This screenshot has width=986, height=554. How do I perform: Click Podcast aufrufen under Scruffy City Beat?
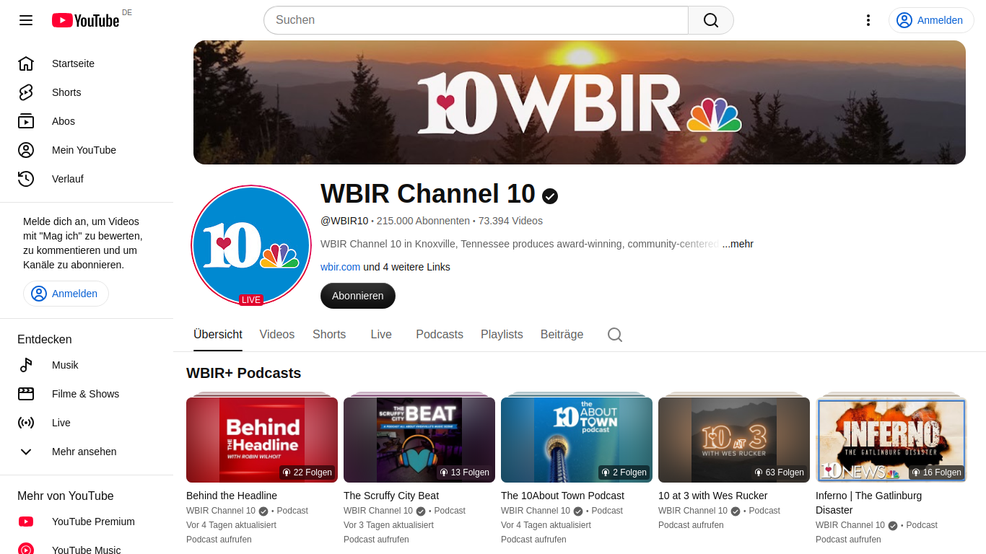coord(376,540)
